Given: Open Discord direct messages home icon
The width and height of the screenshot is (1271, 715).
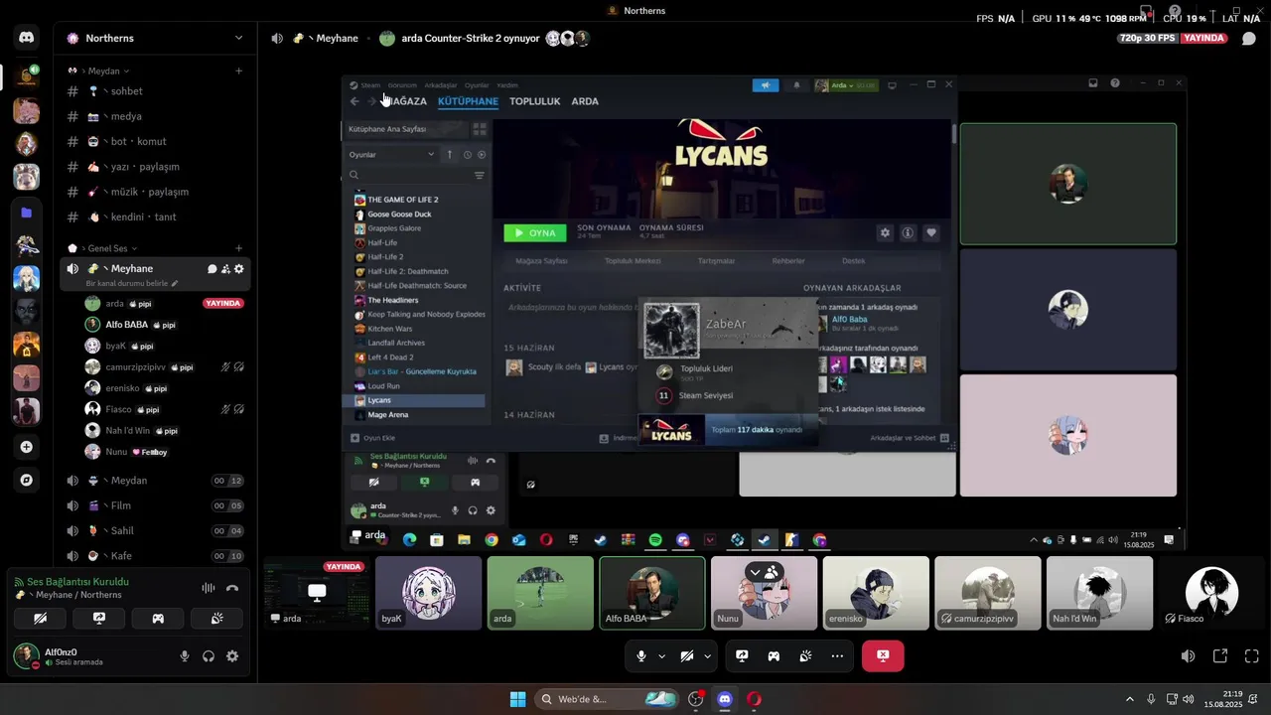Looking at the screenshot, I should [x=27, y=38].
